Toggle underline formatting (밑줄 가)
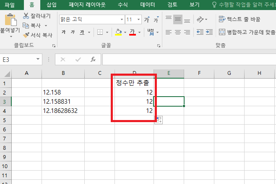Image resolution: width=276 pixels, height=184 pixels. tap(82, 32)
